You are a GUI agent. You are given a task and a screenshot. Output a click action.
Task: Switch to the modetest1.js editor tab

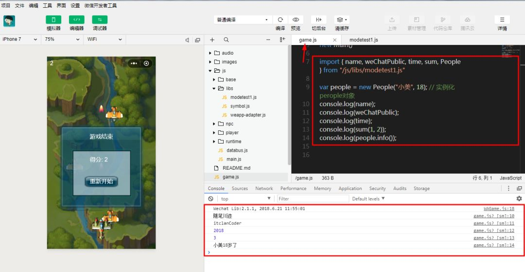[364, 40]
